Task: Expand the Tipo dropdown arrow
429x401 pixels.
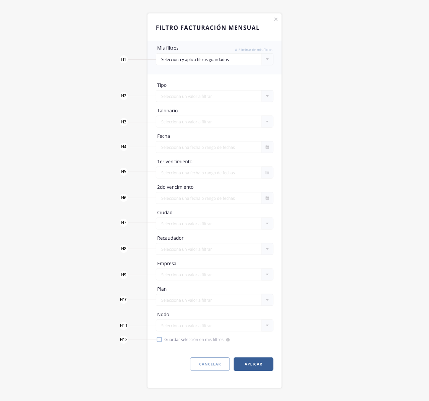Action: 267,96
